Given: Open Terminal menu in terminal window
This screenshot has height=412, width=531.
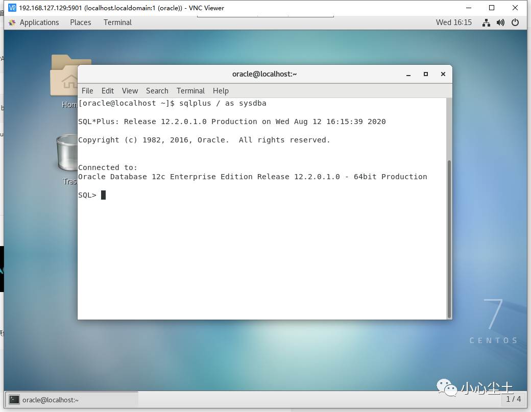Looking at the screenshot, I should click(190, 91).
